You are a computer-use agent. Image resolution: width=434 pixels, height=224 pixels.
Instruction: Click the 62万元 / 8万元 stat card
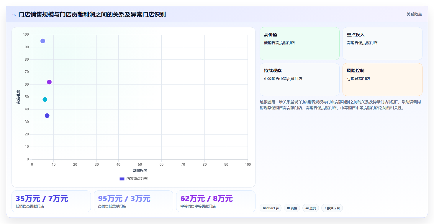pyautogui.click(x=216, y=201)
